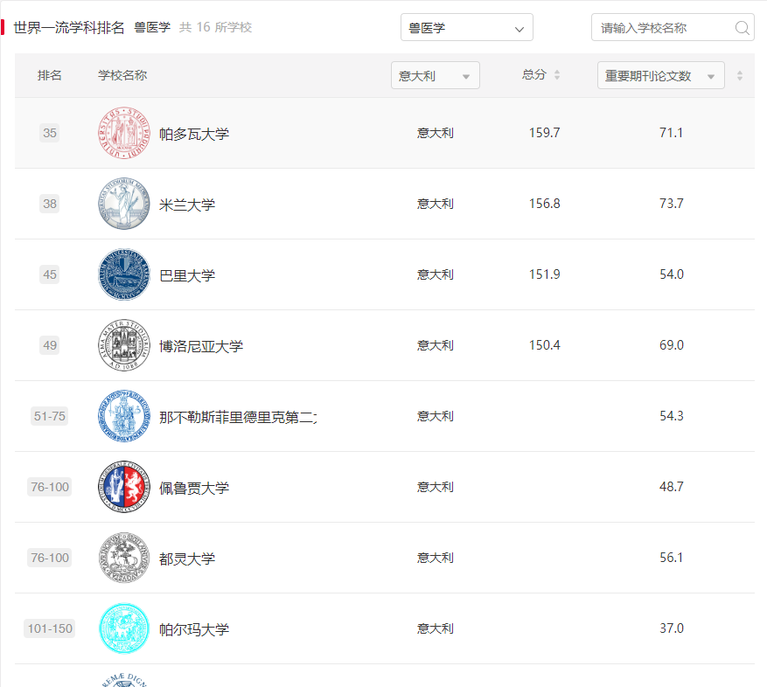
Task: Click the search magnifier icon
Action: pyautogui.click(x=742, y=28)
